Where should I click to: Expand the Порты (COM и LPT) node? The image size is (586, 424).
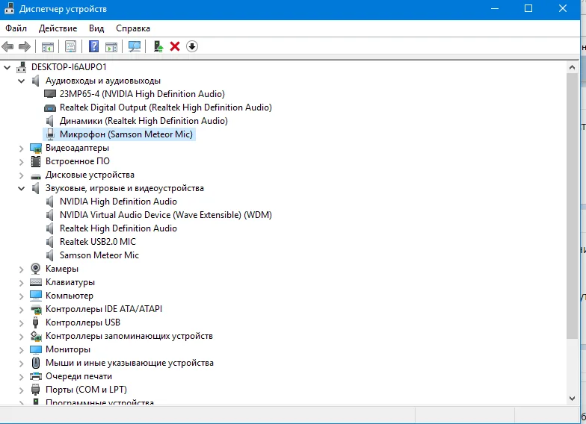pos(22,390)
